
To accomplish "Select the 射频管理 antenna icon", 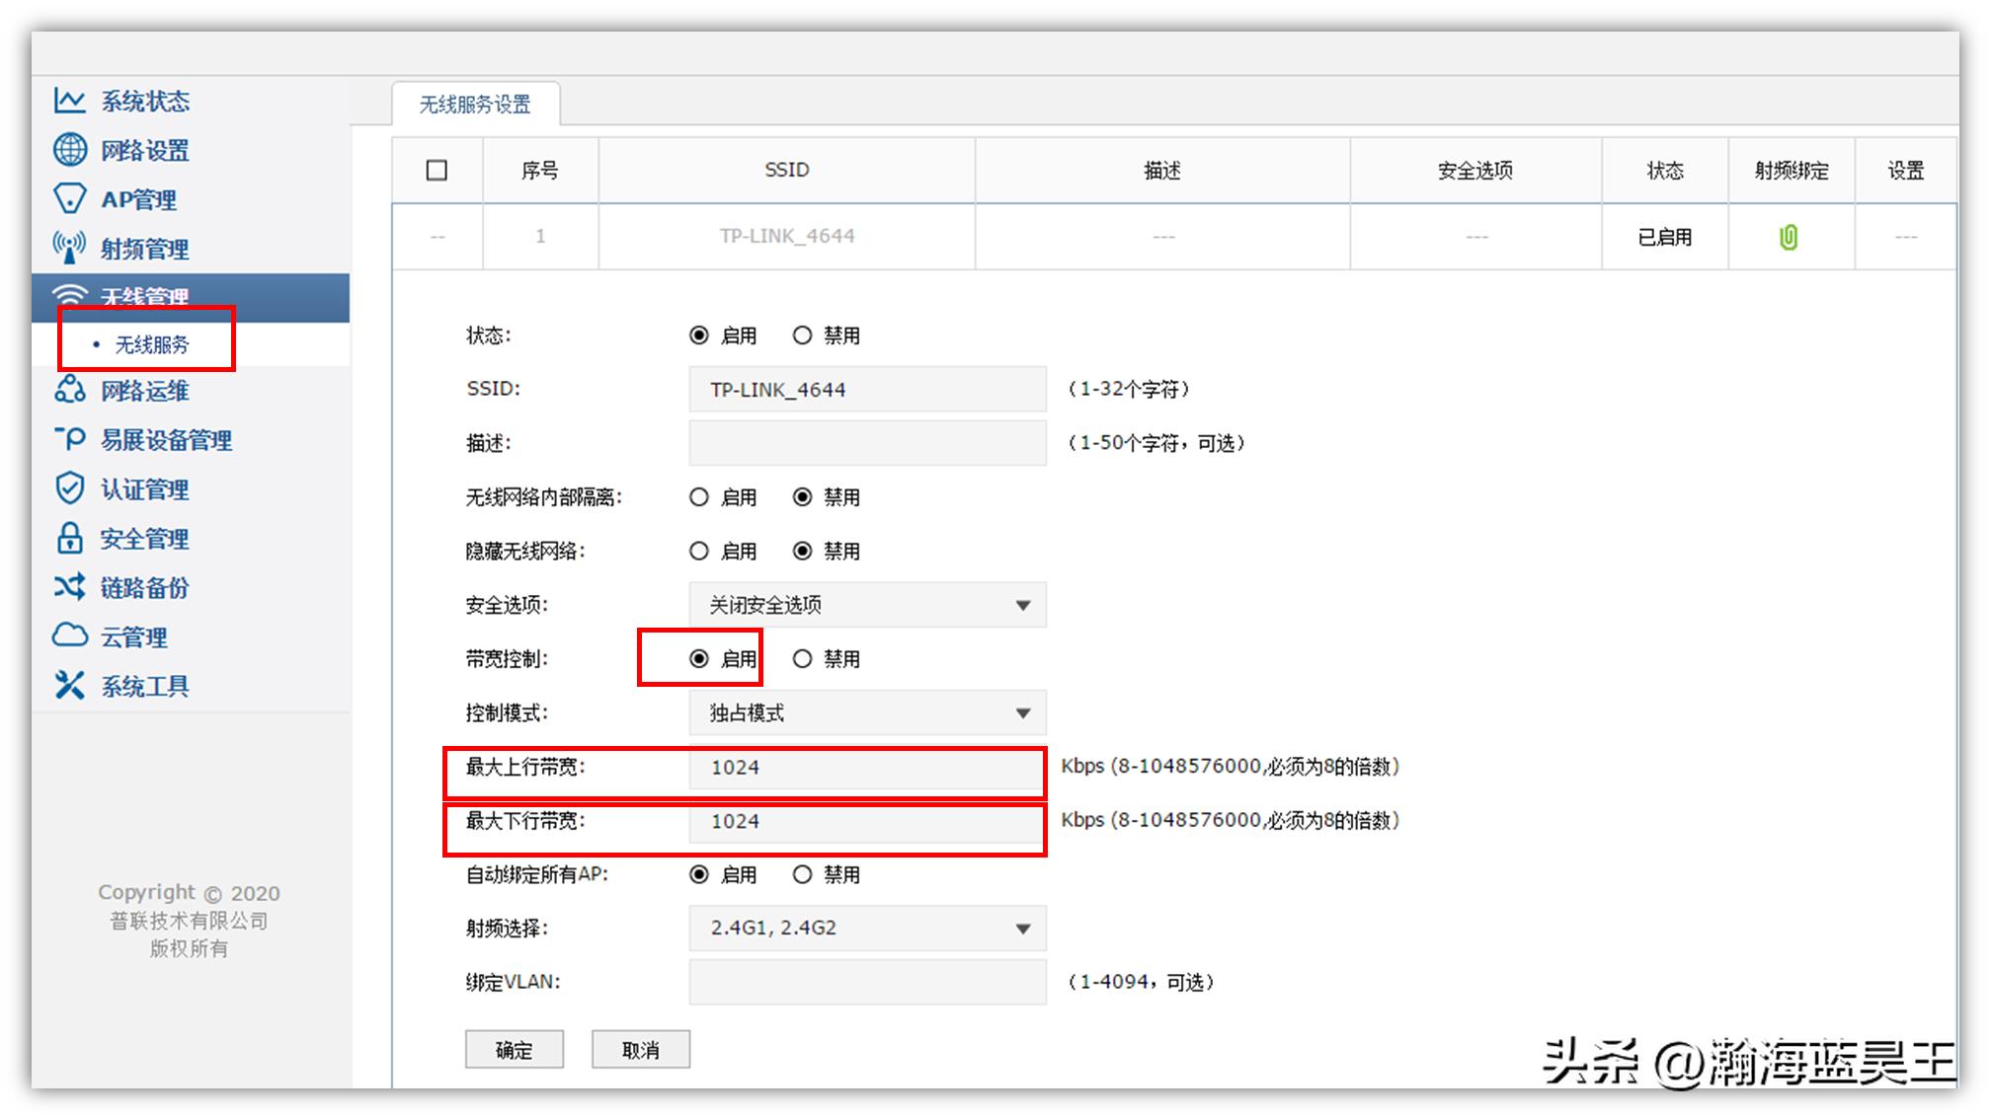I will tap(68, 248).
